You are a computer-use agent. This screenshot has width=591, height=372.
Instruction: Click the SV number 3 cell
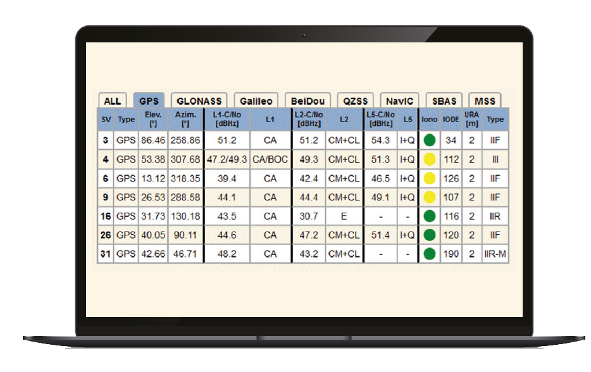[106, 140]
